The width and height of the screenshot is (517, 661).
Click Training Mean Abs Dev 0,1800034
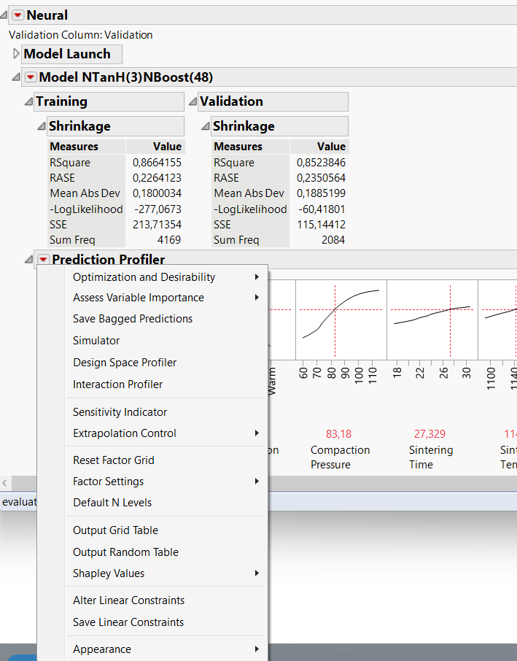[157, 193]
